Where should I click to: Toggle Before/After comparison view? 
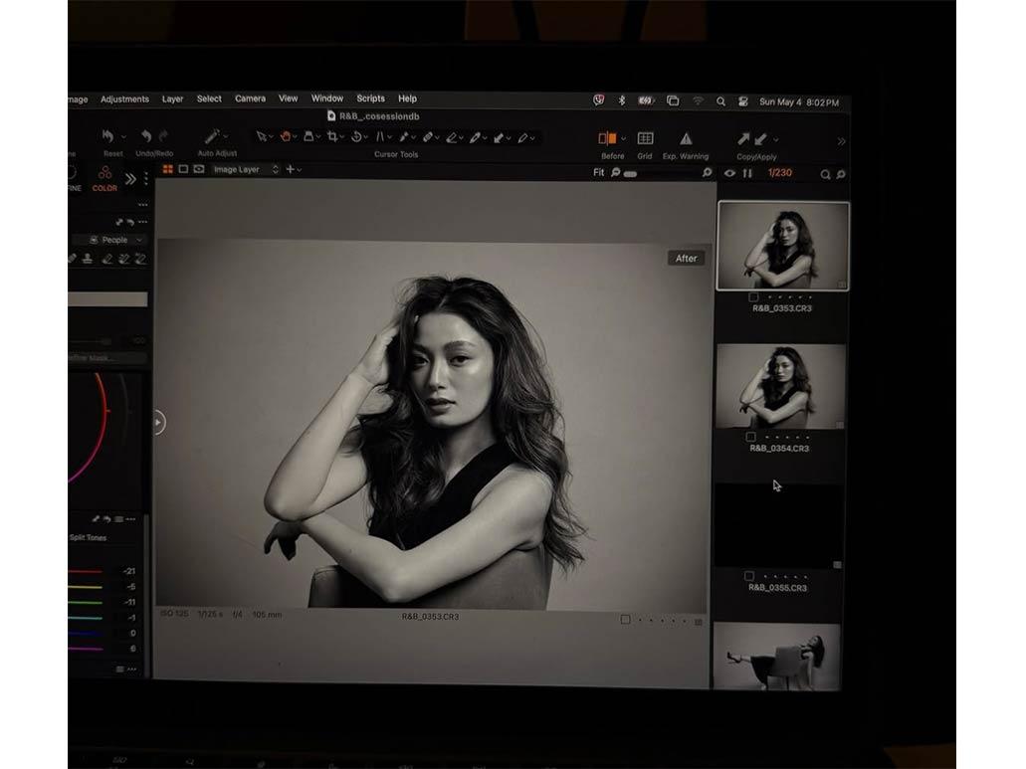[x=607, y=138]
